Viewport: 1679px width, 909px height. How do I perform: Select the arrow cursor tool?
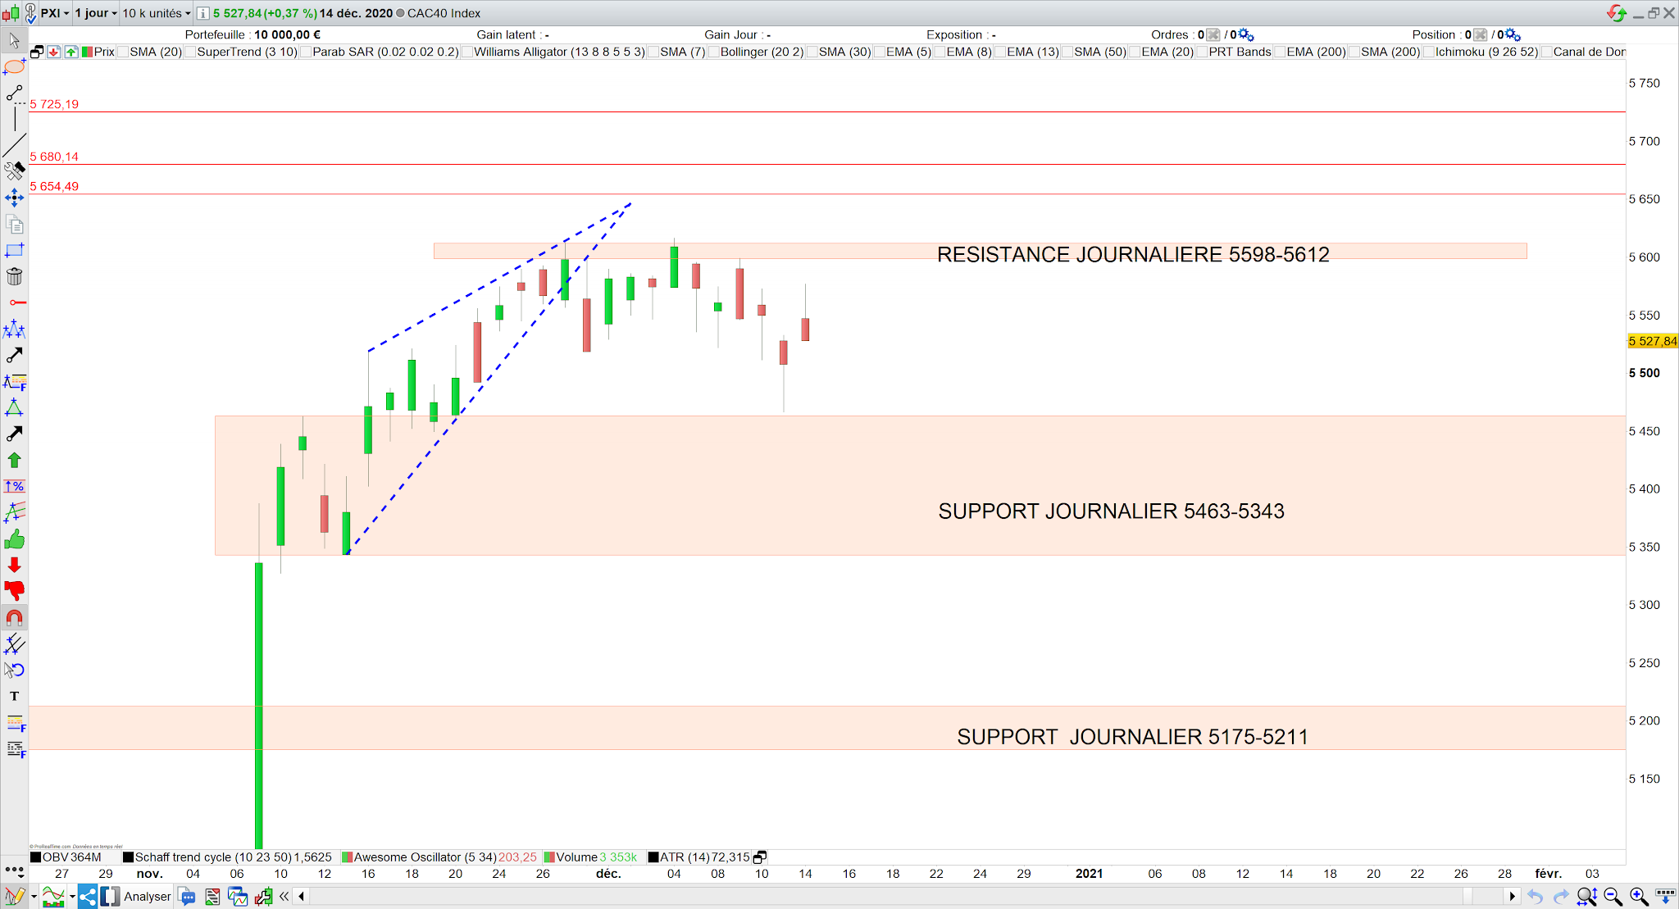14,40
